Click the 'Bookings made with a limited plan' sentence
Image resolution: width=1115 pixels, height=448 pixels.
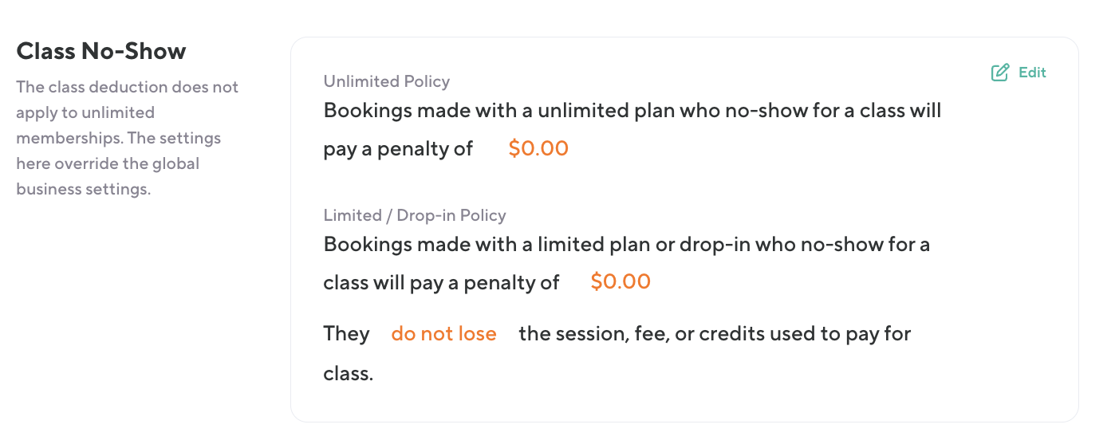point(626,244)
